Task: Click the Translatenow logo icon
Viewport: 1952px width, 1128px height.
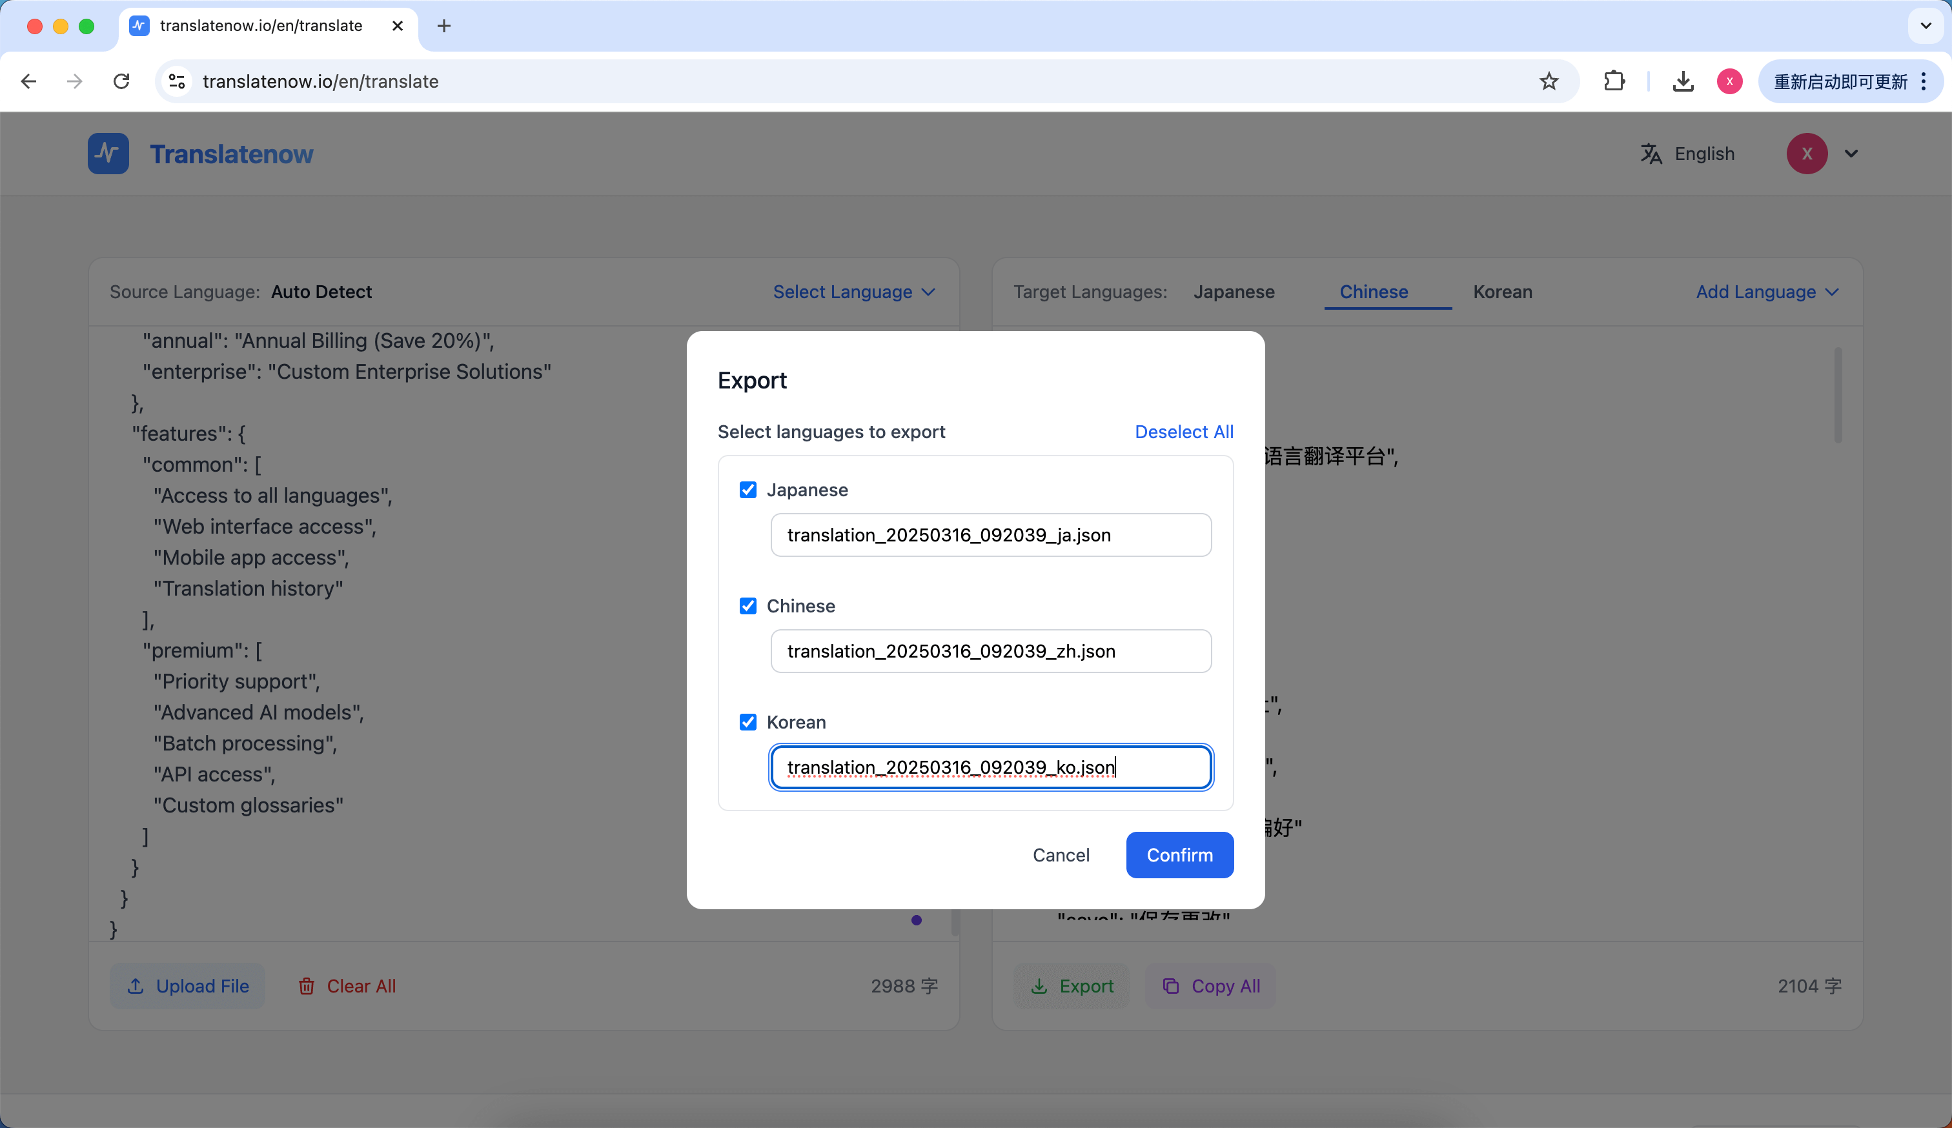Action: click(108, 154)
